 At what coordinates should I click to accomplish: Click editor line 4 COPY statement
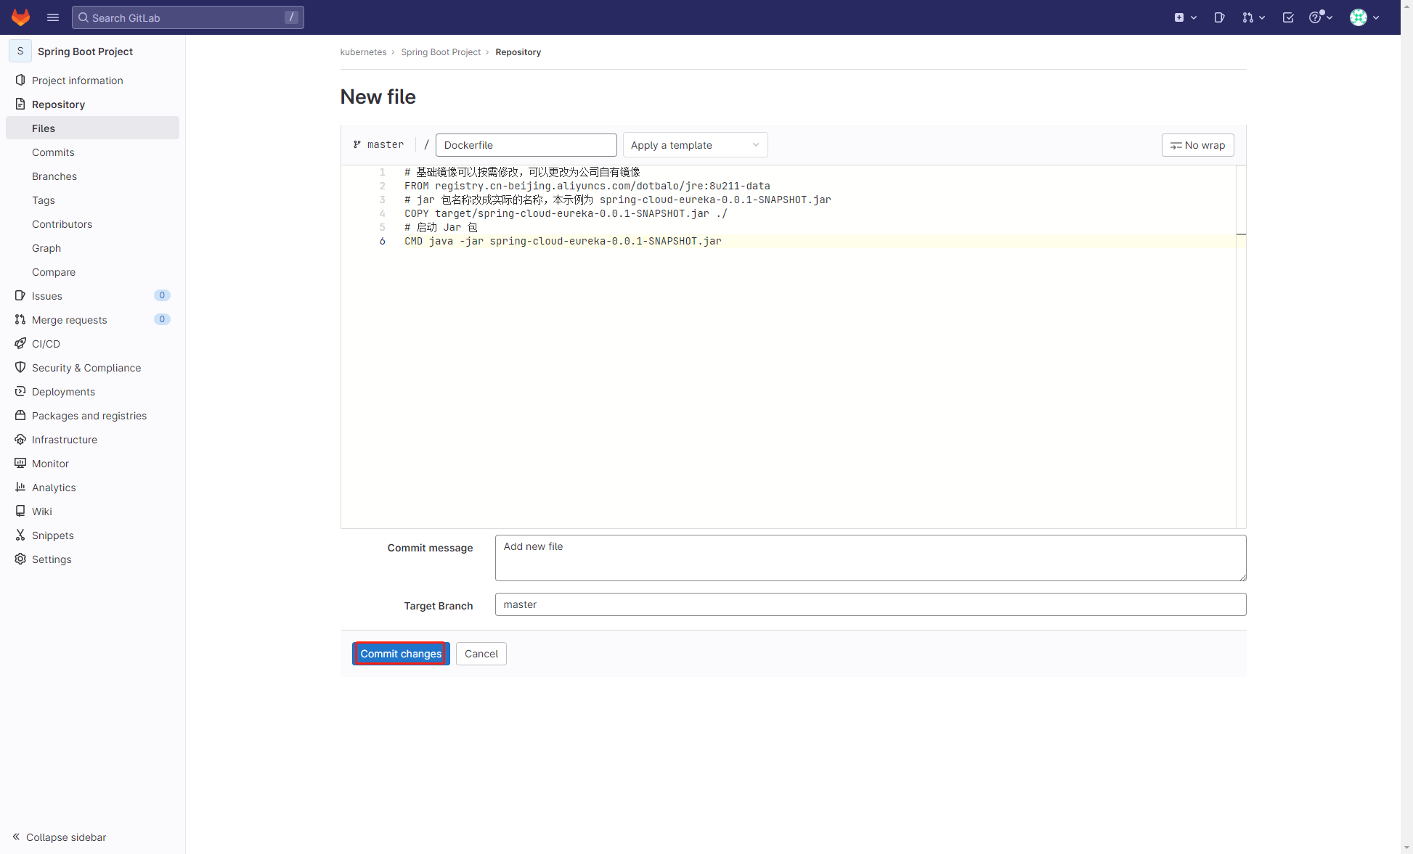pyautogui.click(x=566, y=213)
